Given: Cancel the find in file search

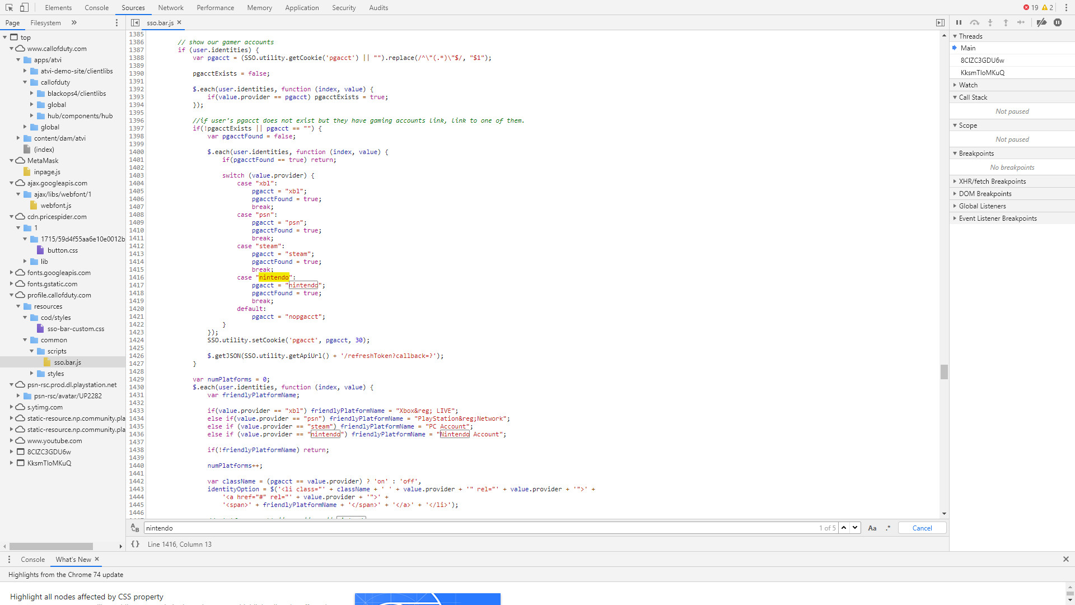Looking at the screenshot, I should (922, 528).
